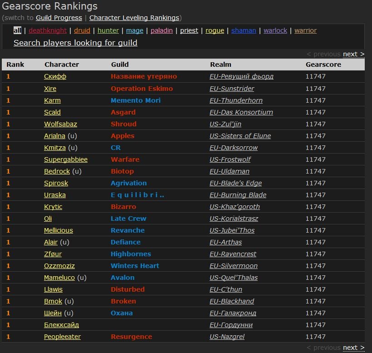
Task: Filter rankings by druid class
Action: 82,30
